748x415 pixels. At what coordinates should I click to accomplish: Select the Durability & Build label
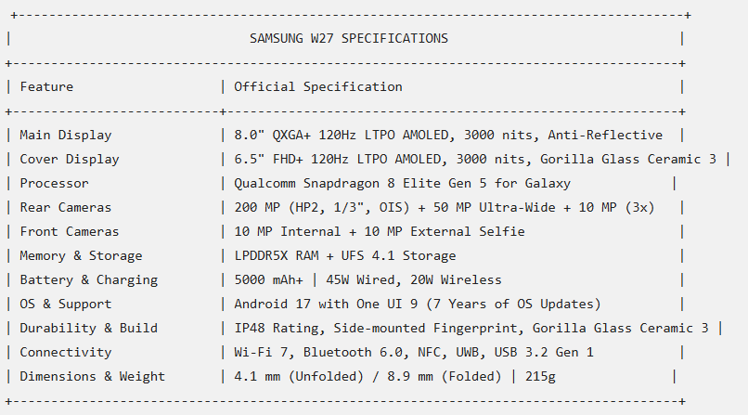click(89, 328)
